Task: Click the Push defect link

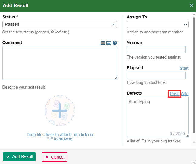Action: coord(174,94)
